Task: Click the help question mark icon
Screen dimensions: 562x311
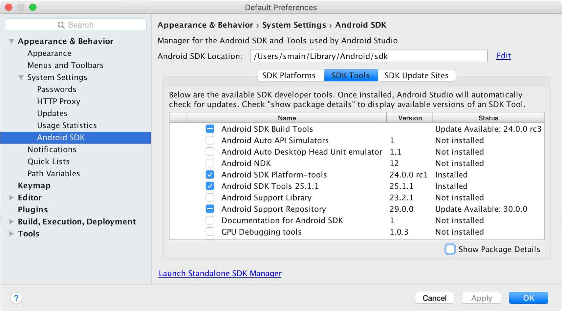Action: tap(16, 298)
